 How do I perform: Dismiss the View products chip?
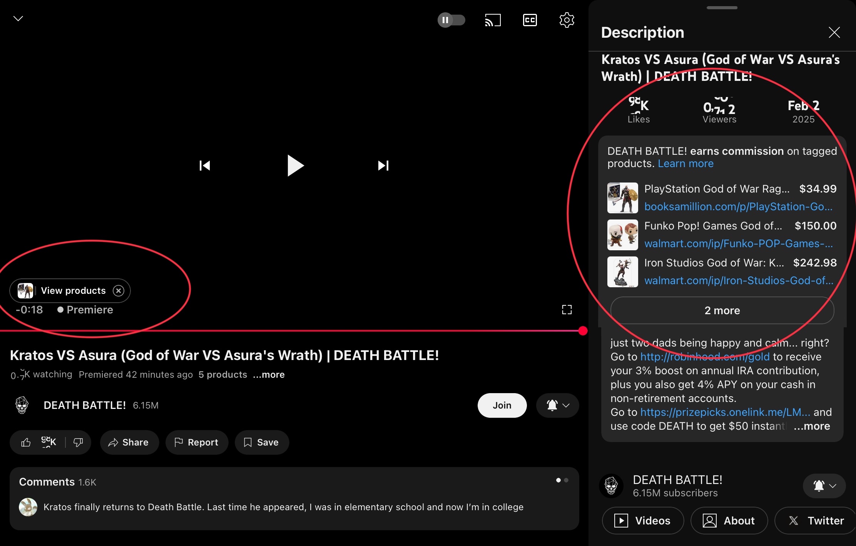[119, 291]
